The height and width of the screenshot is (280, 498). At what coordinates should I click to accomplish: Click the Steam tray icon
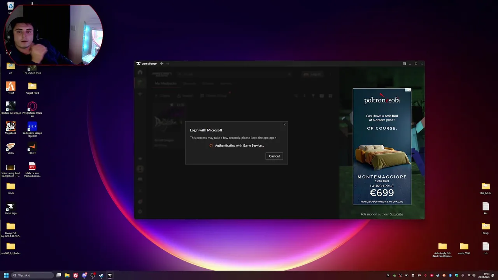[438, 275]
